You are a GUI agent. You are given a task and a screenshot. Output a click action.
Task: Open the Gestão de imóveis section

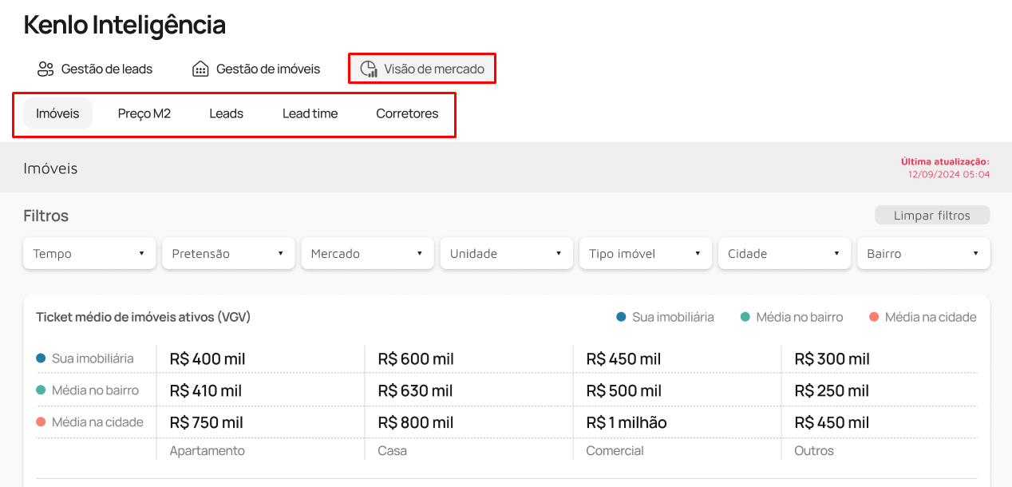point(256,69)
